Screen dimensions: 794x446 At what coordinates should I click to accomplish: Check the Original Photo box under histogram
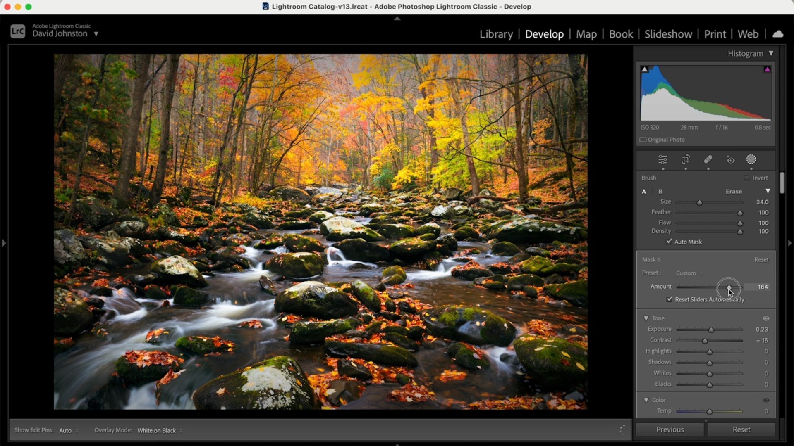(x=643, y=140)
